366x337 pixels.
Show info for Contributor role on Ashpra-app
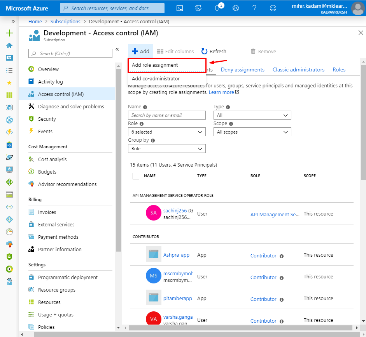point(282,256)
